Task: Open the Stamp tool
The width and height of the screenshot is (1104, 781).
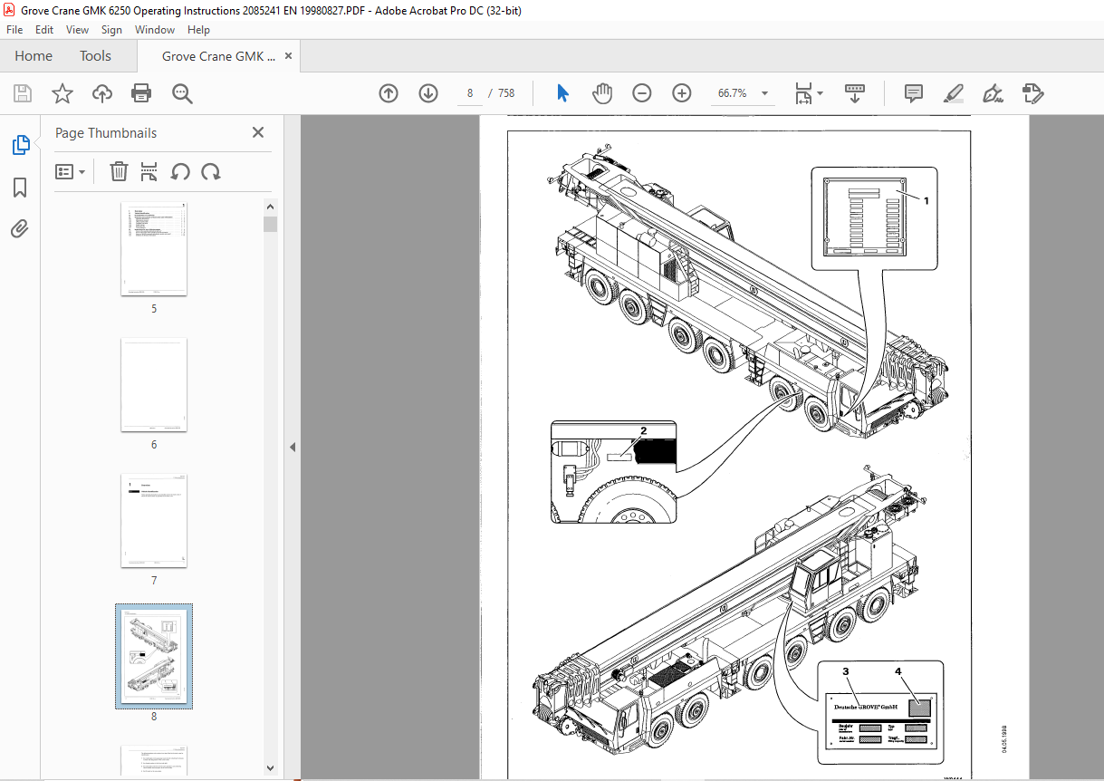Action: point(1033,93)
